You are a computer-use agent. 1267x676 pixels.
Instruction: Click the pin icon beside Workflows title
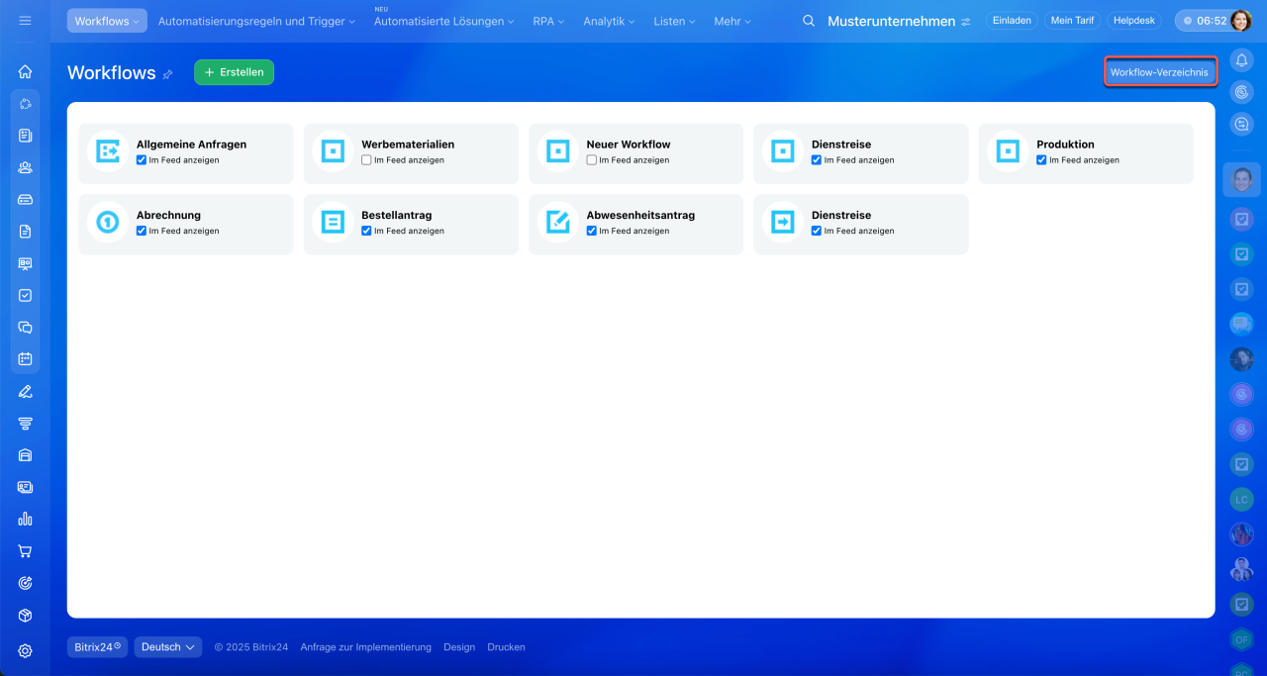pyautogui.click(x=168, y=74)
